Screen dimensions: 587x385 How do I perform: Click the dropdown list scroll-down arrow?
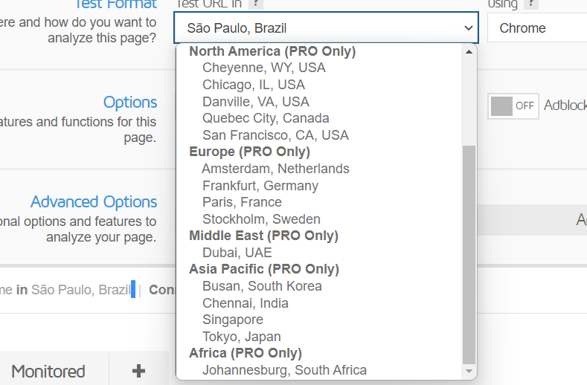point(469,371)
